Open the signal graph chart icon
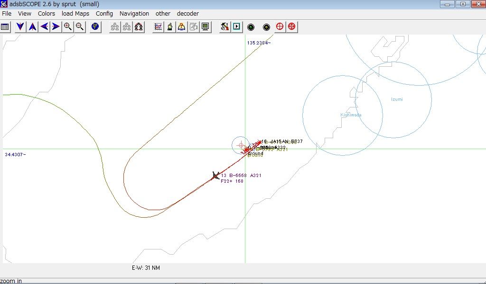This screenshot has height=284, width=486. tap(157, 27)
